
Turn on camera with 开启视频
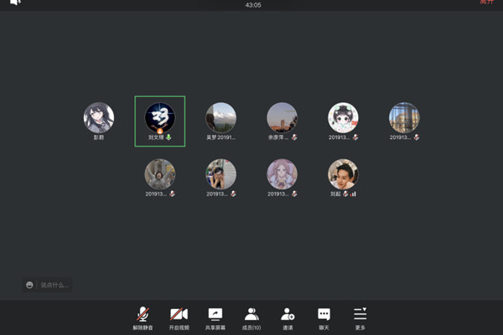click(x=179, y=317)
